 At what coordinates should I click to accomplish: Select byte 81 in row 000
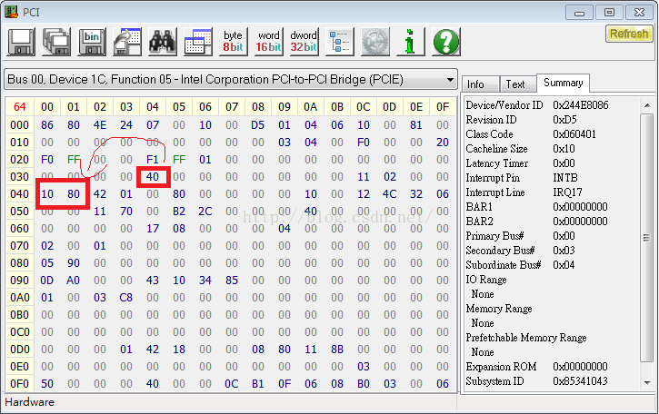pos(416,125)
